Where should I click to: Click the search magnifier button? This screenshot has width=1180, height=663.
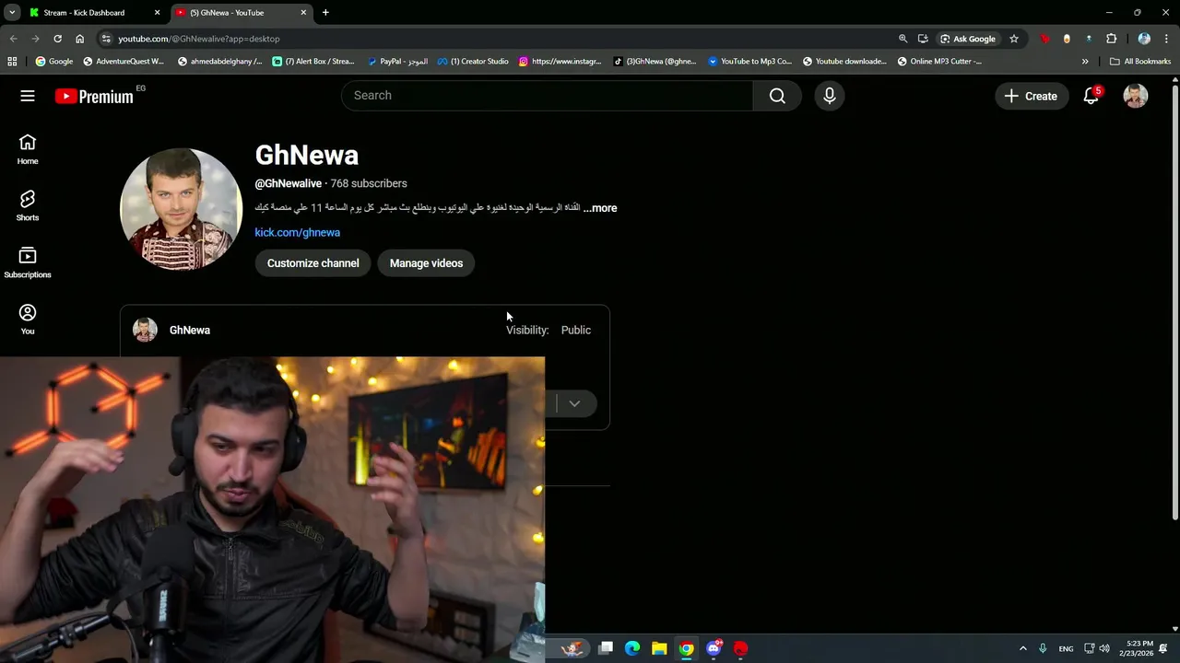777,96
